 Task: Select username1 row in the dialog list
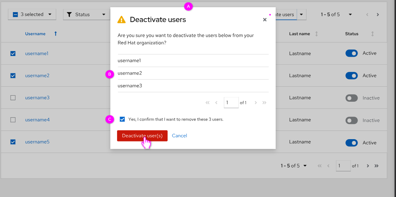click(193, 61)
